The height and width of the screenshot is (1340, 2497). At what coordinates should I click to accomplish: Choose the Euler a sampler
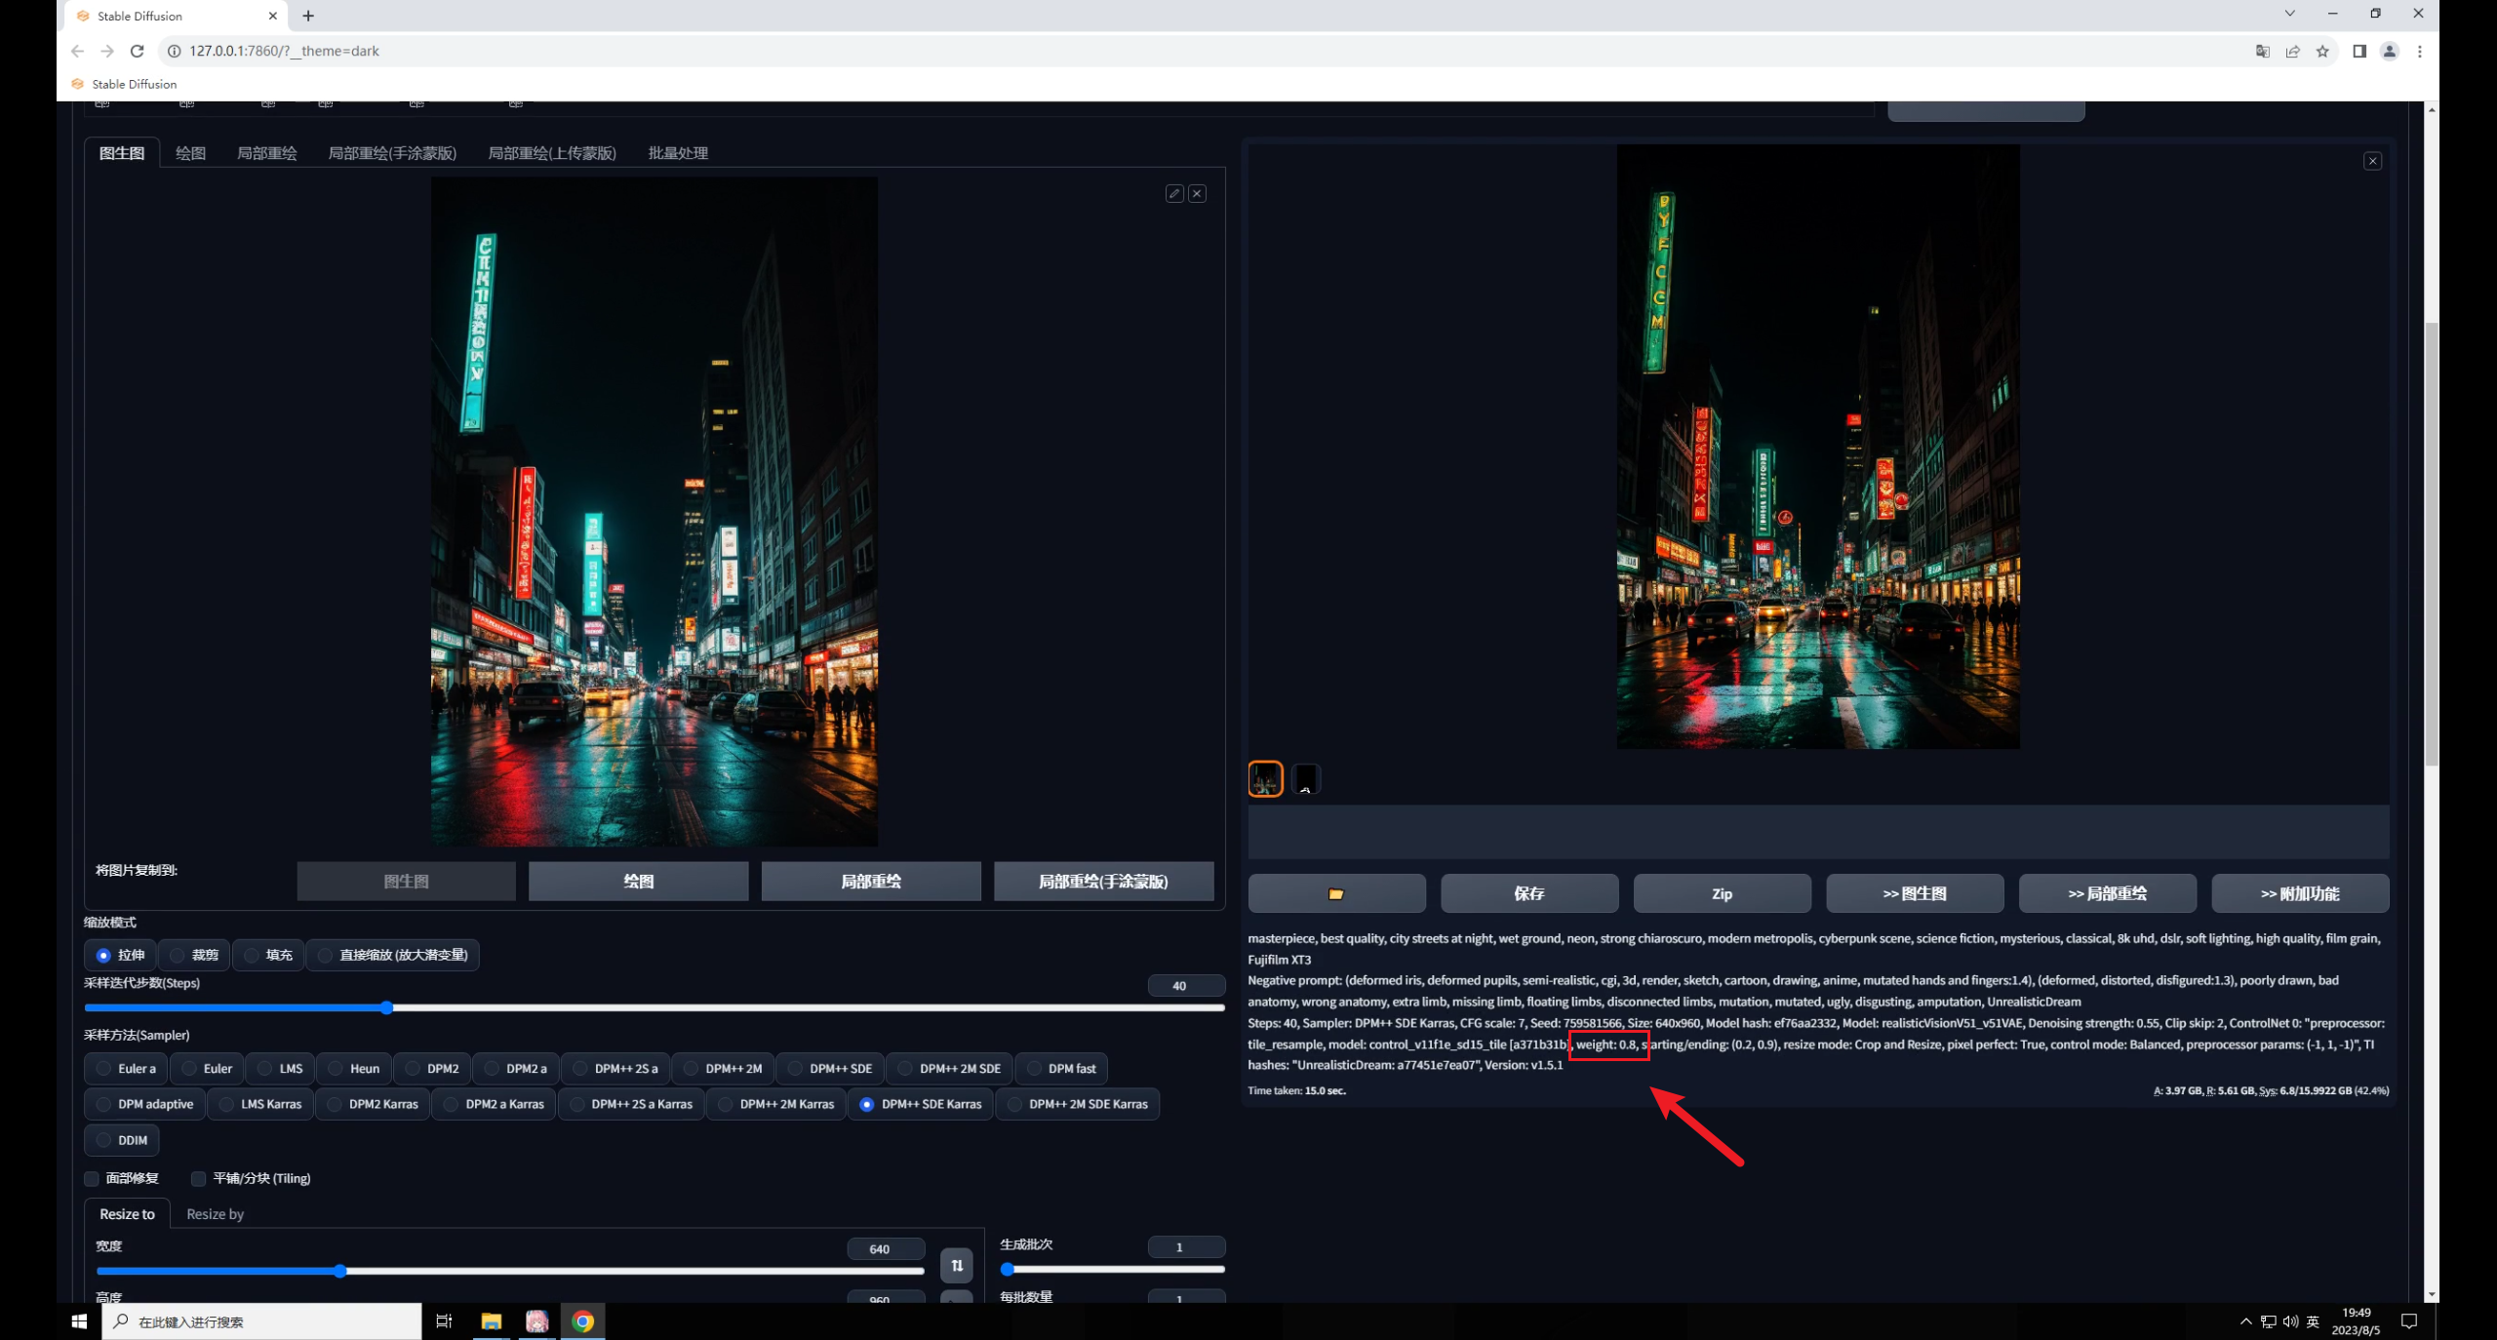coord(104,1069)
